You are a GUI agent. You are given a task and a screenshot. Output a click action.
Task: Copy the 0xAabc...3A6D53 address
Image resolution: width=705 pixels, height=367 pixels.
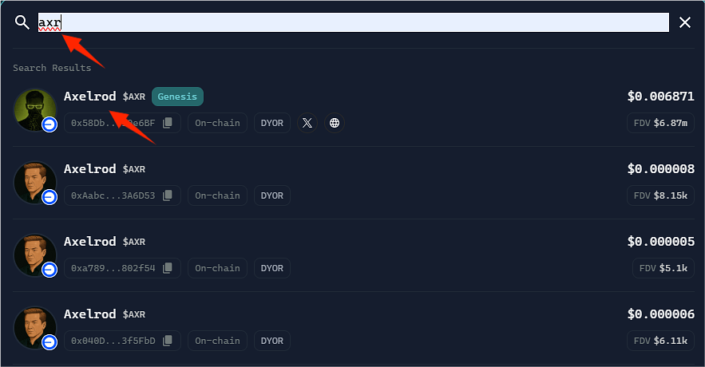pos(168,195)
